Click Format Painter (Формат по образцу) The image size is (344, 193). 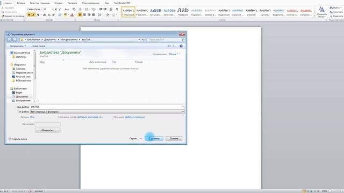pos(13,16)
